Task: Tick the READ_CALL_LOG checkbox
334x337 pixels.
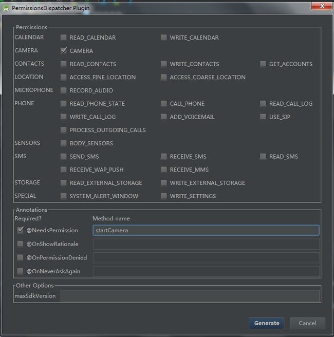Action: (263, 104)
